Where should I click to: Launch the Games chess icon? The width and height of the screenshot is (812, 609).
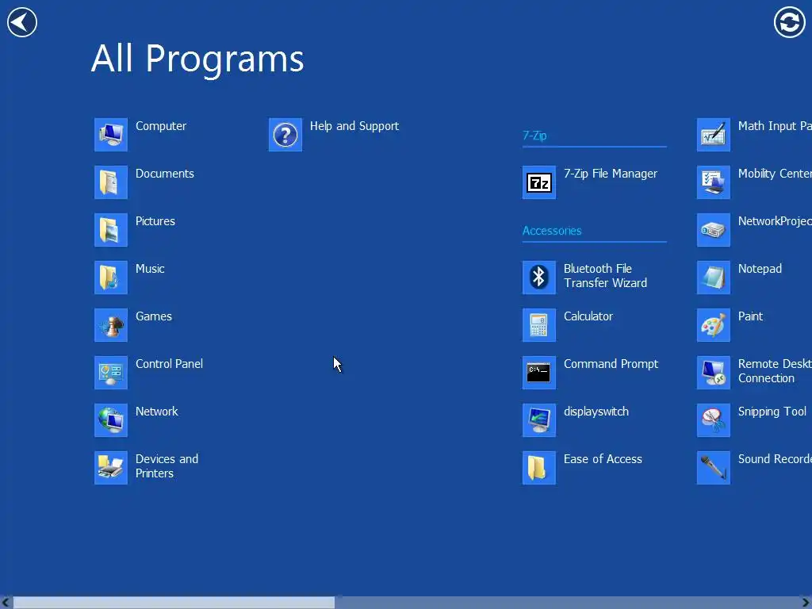click(x=111, y=325)
